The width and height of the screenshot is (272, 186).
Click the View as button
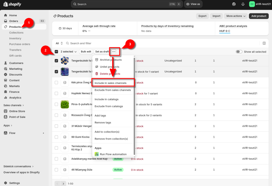coord(193,4)
